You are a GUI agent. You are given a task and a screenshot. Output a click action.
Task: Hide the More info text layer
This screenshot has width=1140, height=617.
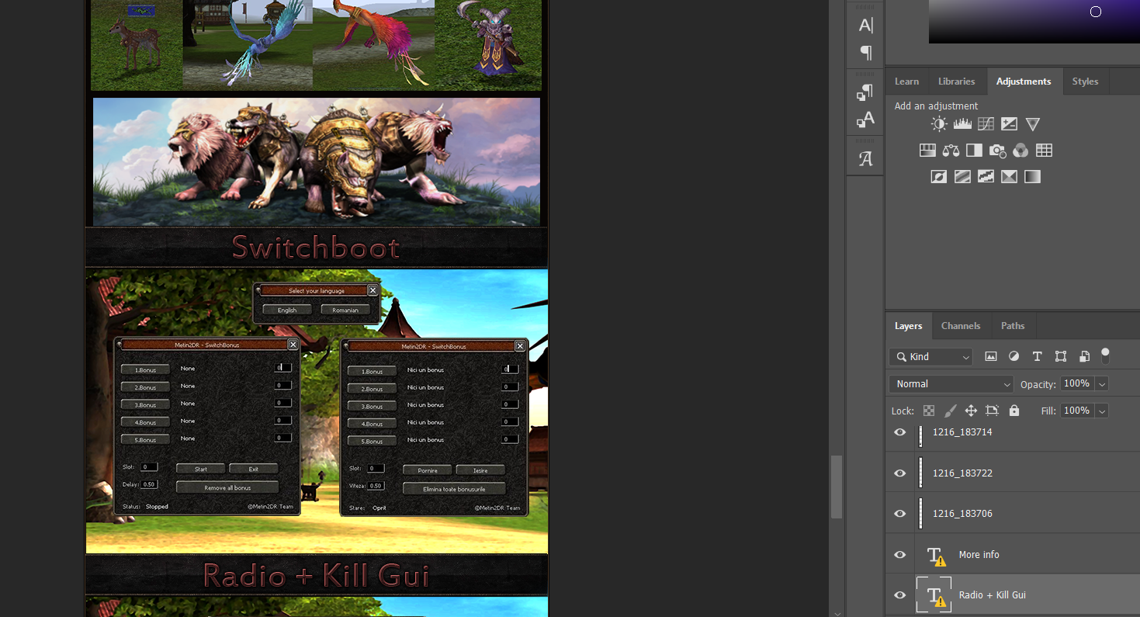[x=900, y=555]
